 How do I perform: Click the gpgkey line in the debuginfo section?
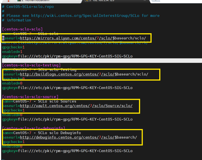point(67,151)
